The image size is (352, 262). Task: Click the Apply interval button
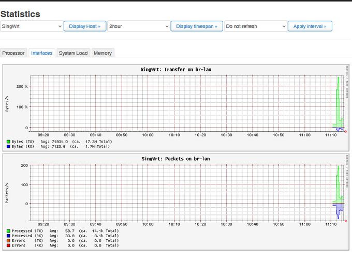tap(310, 26)
